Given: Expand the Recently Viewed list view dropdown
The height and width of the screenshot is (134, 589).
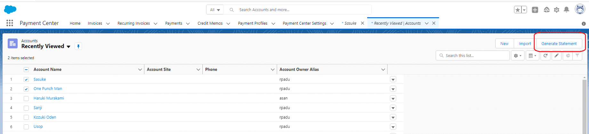Looking at the screenshot, I should click(x=69, y=47).
